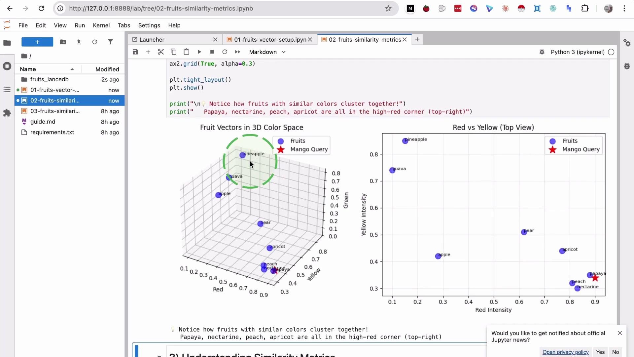Image resolution: width=634 pixels, height=357 pixels.
Task: Select 02-fruits-similari notebook in file list
Action: (x=70, y=100)
